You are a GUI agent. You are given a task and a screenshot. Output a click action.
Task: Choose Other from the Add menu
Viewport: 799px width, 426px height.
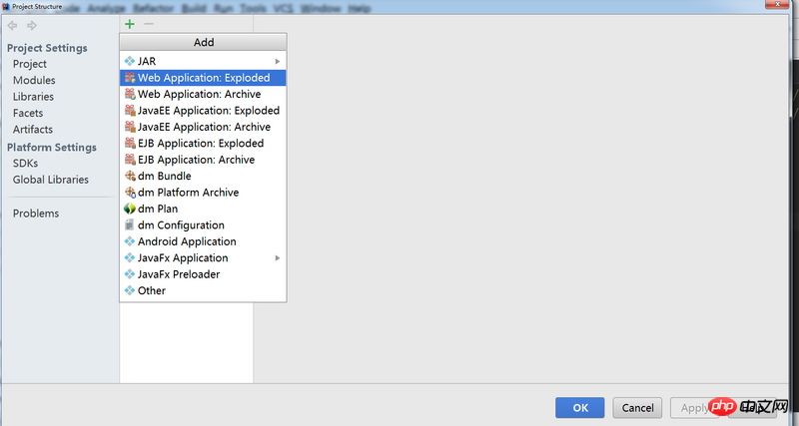click(152, 290)
